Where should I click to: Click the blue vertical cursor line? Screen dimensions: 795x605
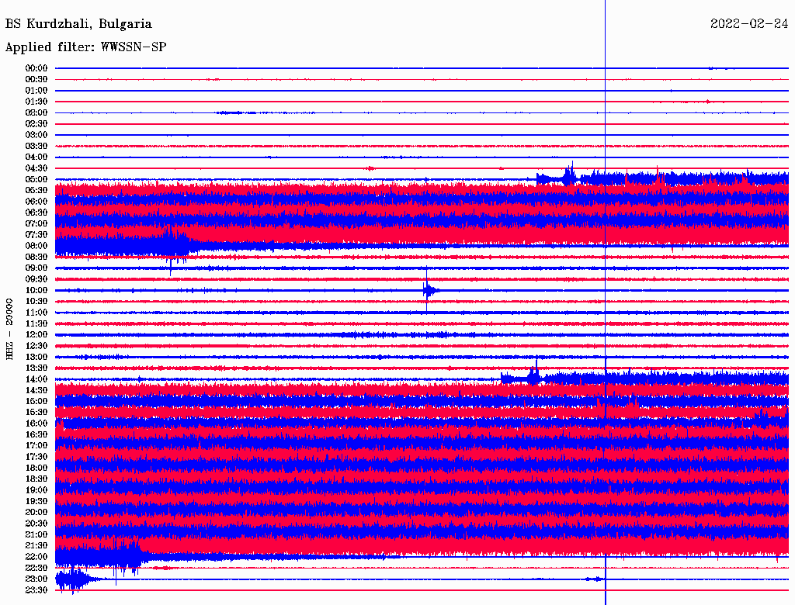tap(605, 310)
